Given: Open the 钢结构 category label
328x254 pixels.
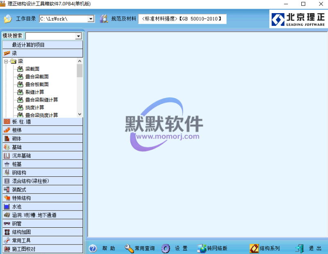Looking at the screenshot, I should [19, 173].
